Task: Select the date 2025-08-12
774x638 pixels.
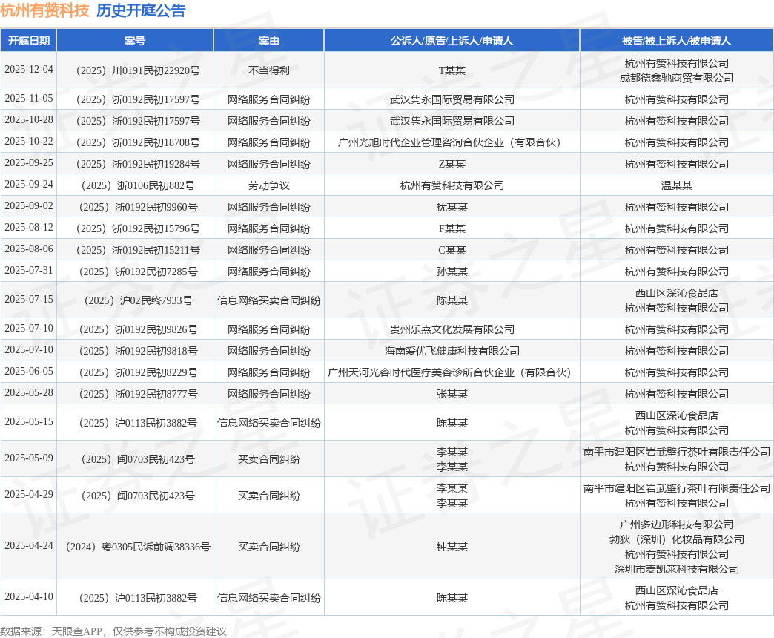Action: click(29, 227)
